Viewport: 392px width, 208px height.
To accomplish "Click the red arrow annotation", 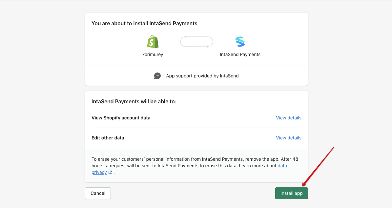I will click(318, 167).
